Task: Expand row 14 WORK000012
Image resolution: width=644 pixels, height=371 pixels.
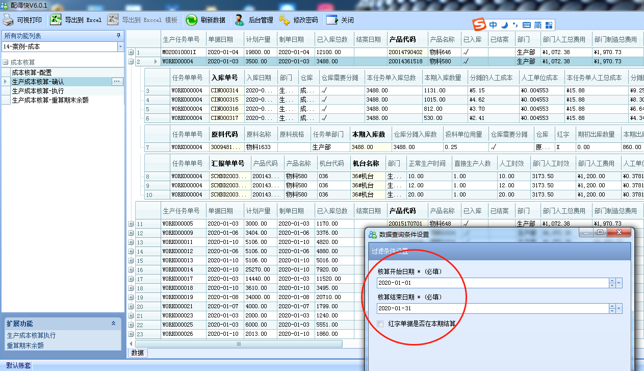Action: [131, 251]
